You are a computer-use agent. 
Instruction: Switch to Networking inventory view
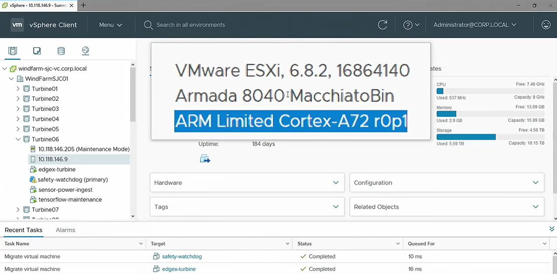[86, 51]
